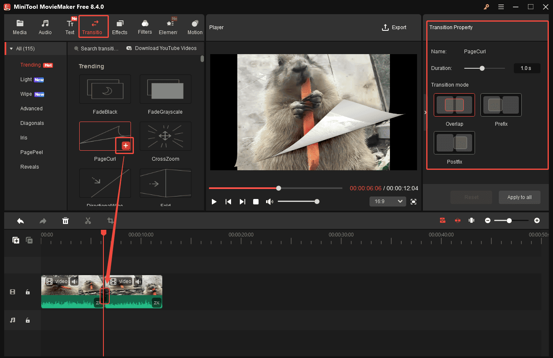
Task: Collapse the Transition Property side panel chevron
Action: coord(425,112)
